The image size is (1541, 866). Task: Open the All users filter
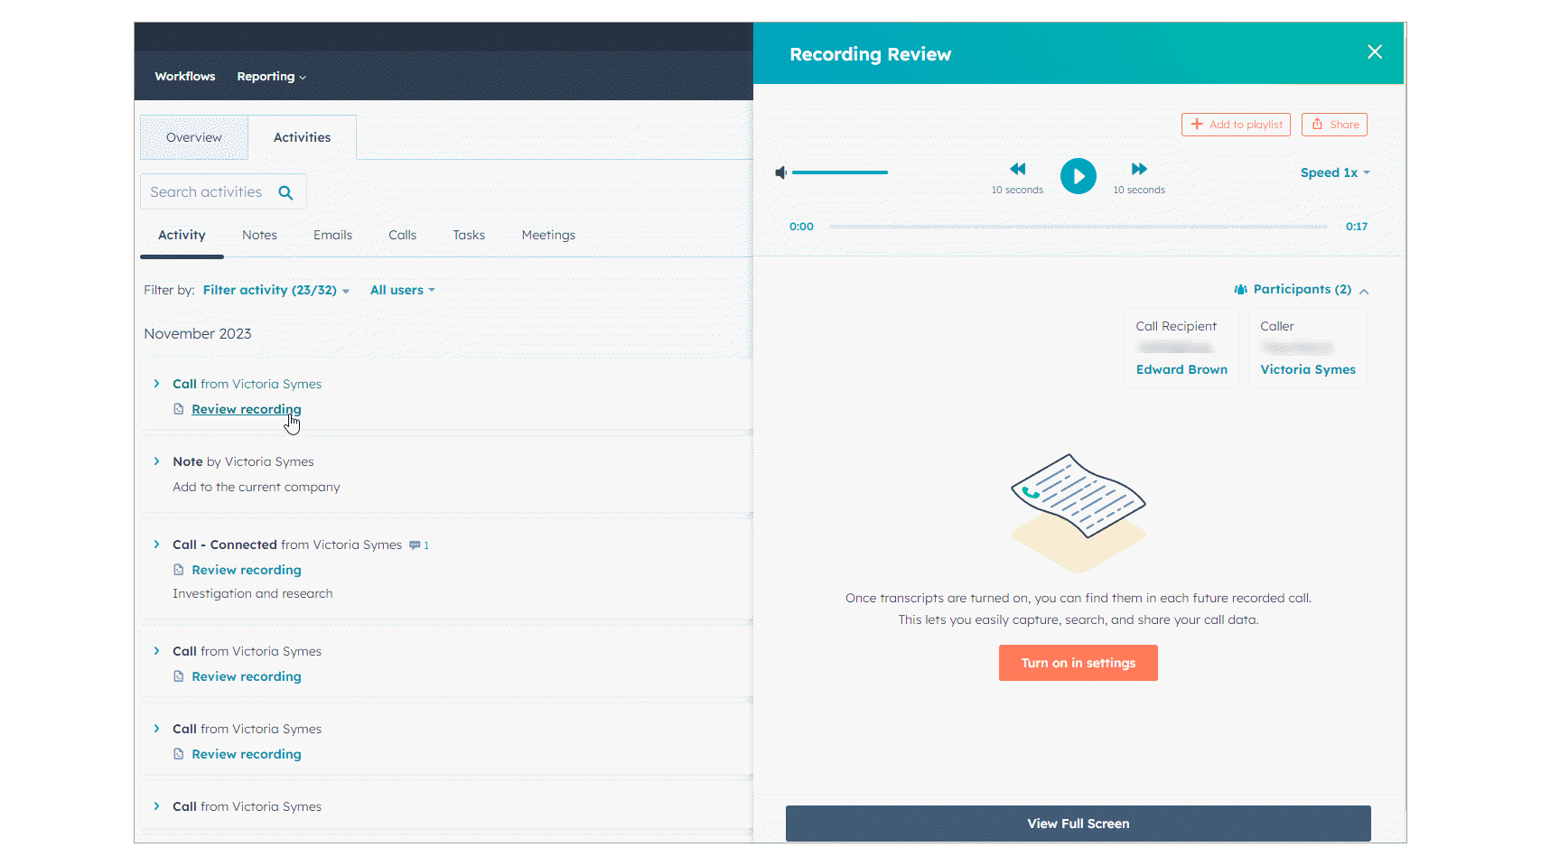(402, 290)
